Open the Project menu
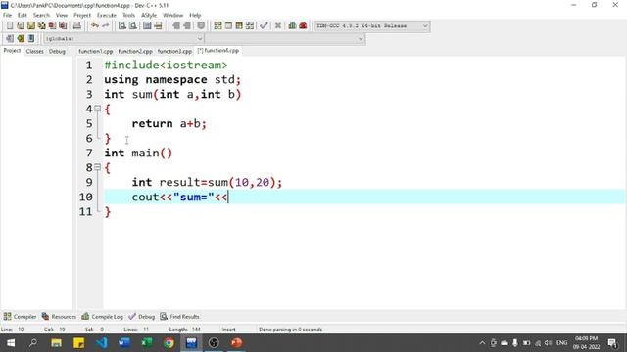627x352 pixels. pos(82,15)
